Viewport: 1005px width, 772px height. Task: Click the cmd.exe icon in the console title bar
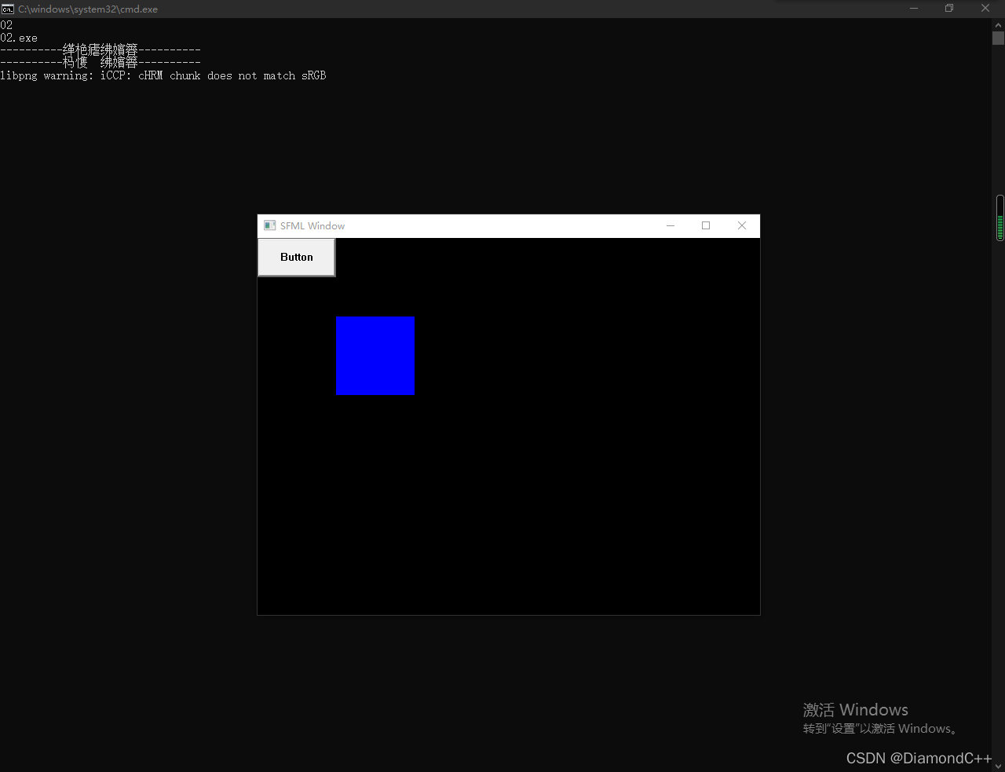coord(8,9)
